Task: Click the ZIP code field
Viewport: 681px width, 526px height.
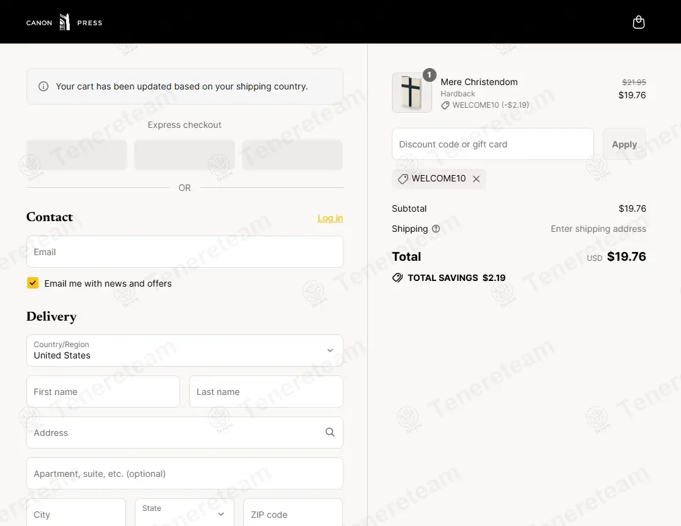Action: tap(293, 514)
